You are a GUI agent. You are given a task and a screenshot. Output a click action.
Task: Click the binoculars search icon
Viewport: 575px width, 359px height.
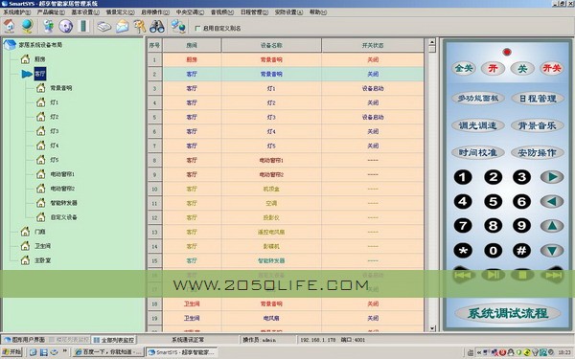click(157, 27)
